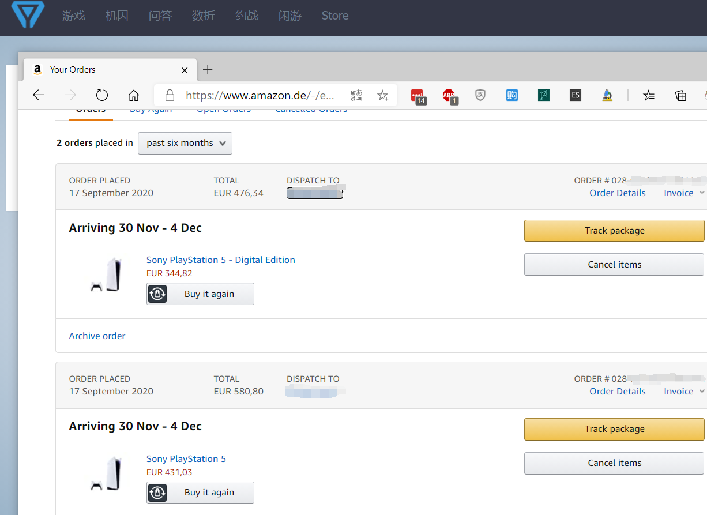Open the favorites list icon
Viewport: 707px width, 515px height.
tap(649, 95)
